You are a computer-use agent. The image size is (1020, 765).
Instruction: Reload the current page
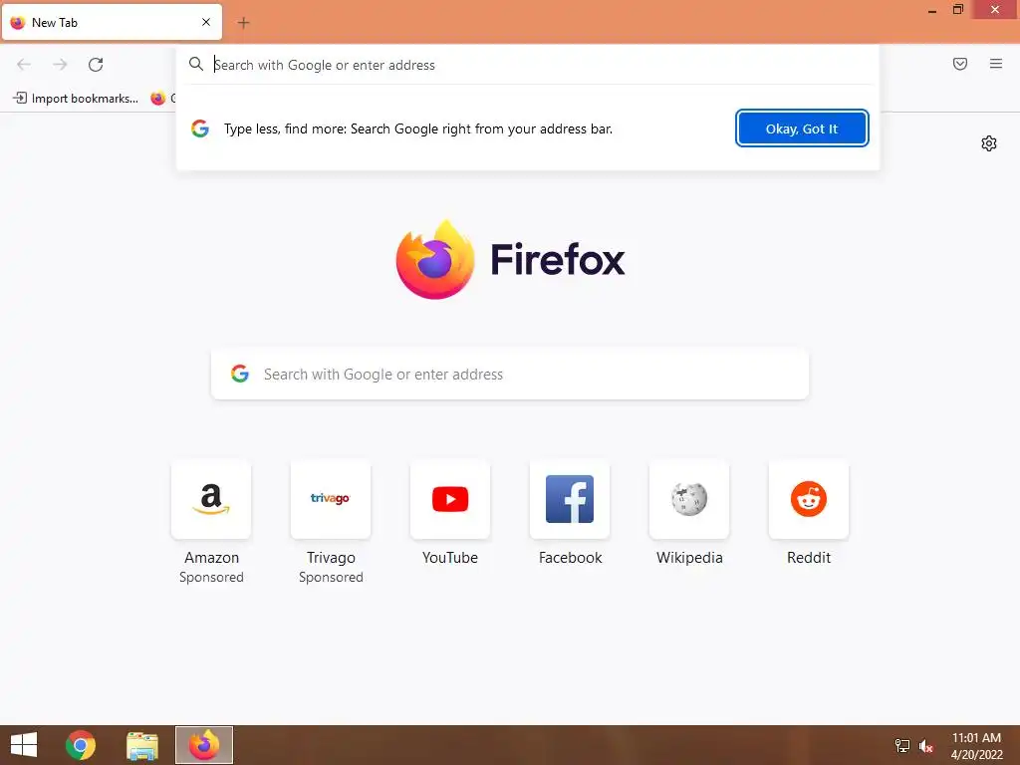coord(96,65)
